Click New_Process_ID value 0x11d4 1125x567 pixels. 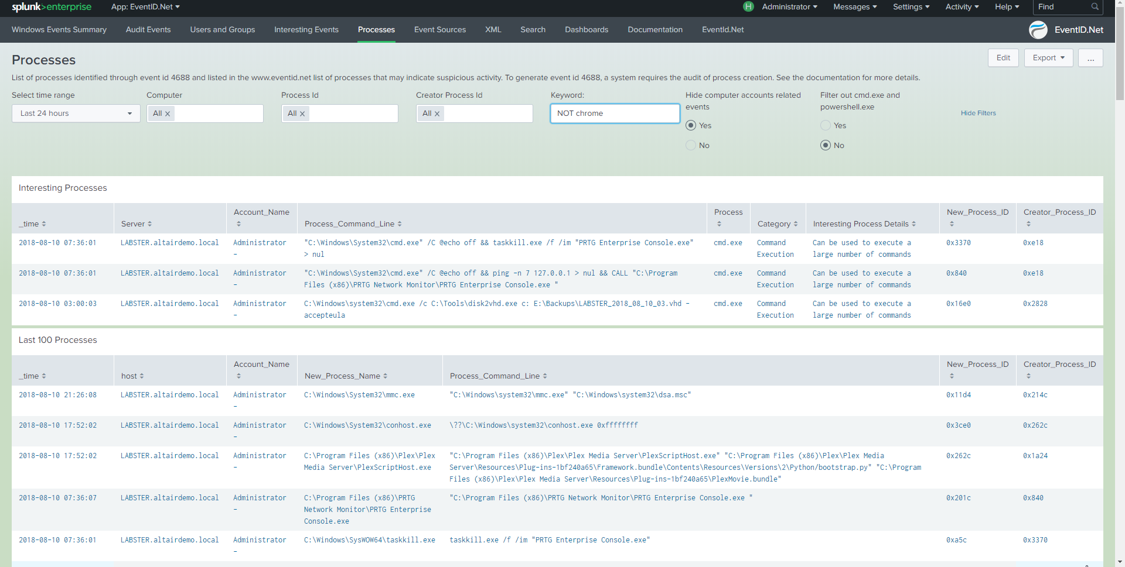point(959,395)
